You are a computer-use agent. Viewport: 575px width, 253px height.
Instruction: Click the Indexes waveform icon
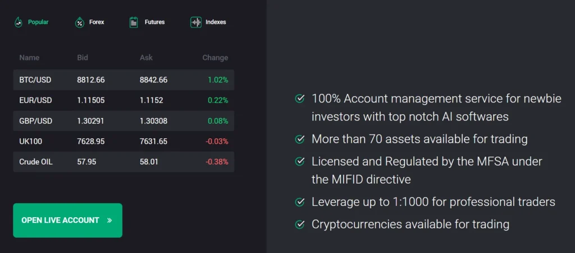coord(196,22)
